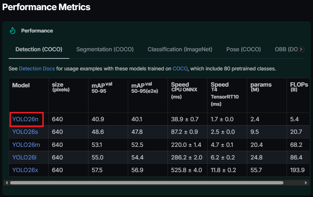Open the partially visible OBB tab
Image resolution: width=313 pixels, height=197 pixels.
[x=286, y=49]
